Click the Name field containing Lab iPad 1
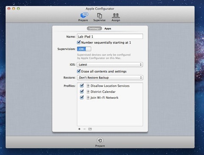 point(110,37)
